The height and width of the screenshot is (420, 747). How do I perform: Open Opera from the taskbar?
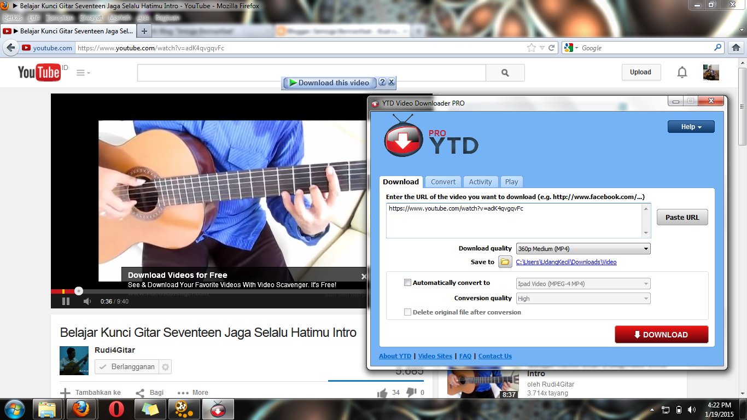click(x=116, y=409)
